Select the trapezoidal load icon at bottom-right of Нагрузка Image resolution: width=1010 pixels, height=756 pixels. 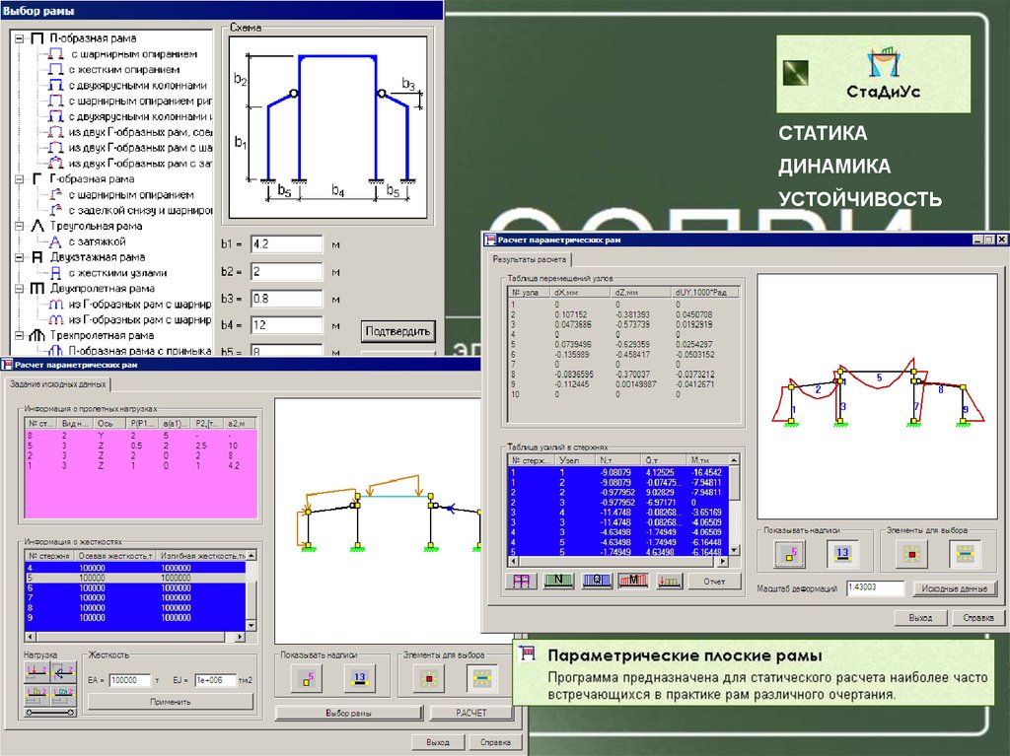(x=65, y=694)
